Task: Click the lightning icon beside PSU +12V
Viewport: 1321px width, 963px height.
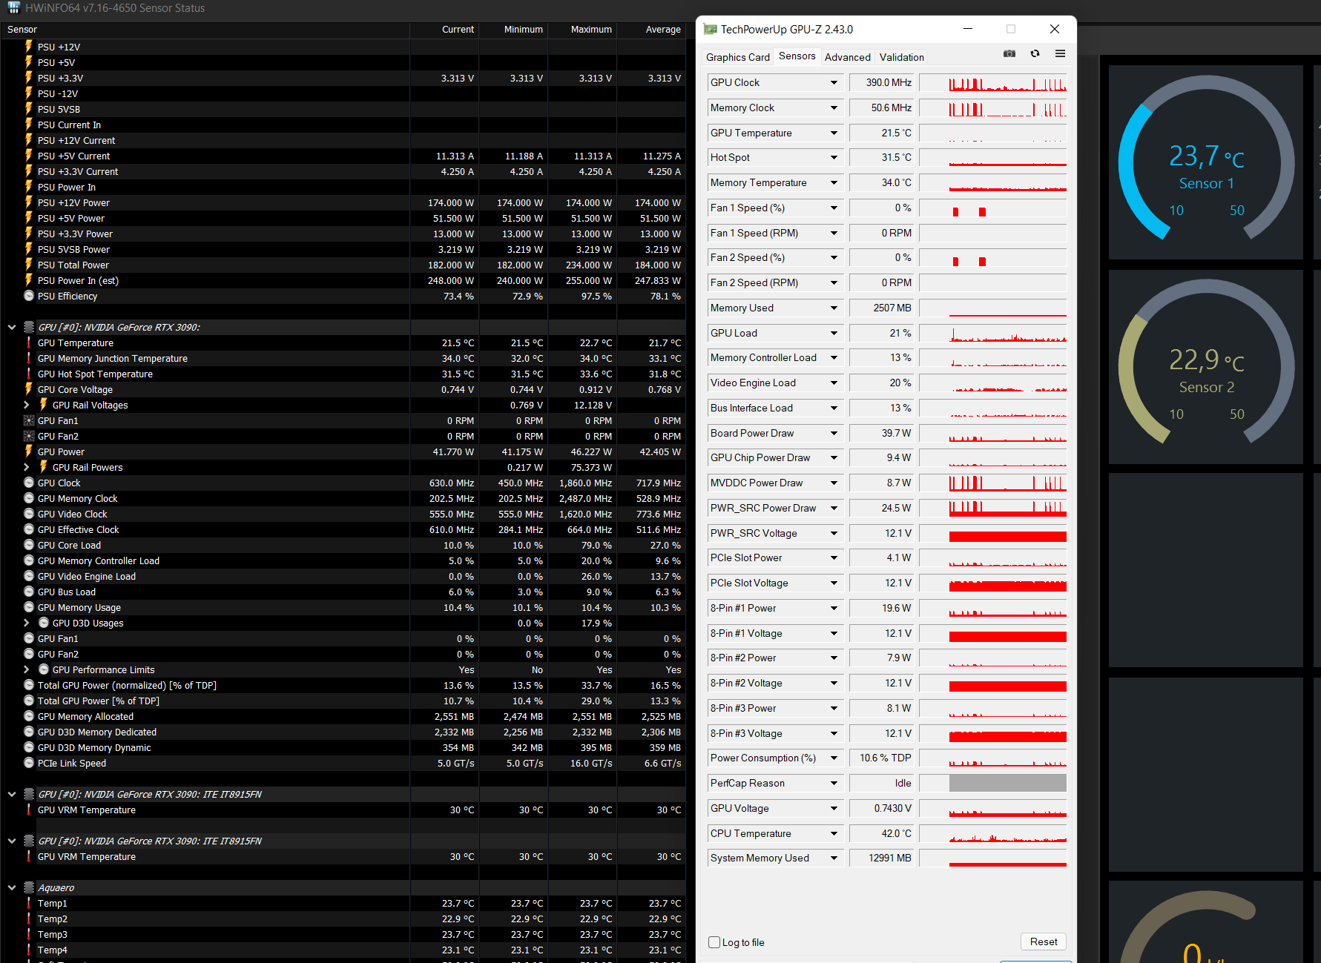Action: coord(29,47)
